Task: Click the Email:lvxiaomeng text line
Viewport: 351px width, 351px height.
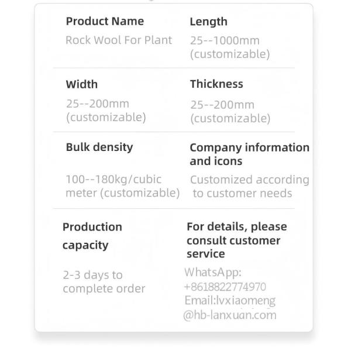Action: click(229, 301)
